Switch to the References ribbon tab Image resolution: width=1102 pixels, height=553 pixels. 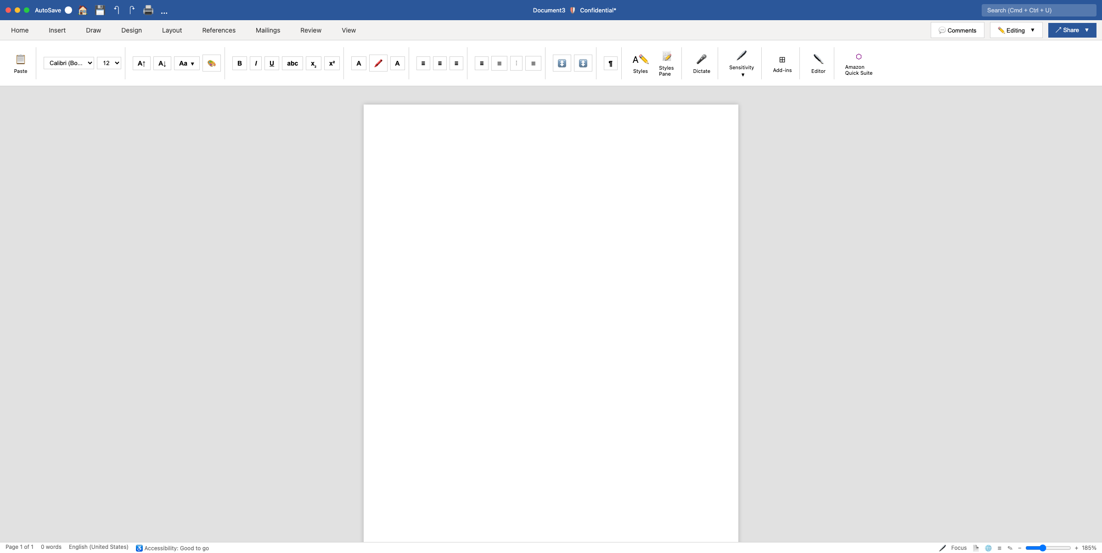point(219,30)
